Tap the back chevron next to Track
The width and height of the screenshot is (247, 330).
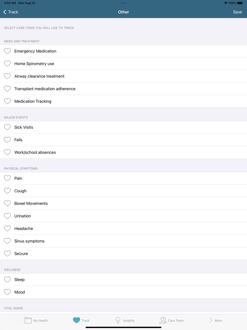(x=5, y=12)
